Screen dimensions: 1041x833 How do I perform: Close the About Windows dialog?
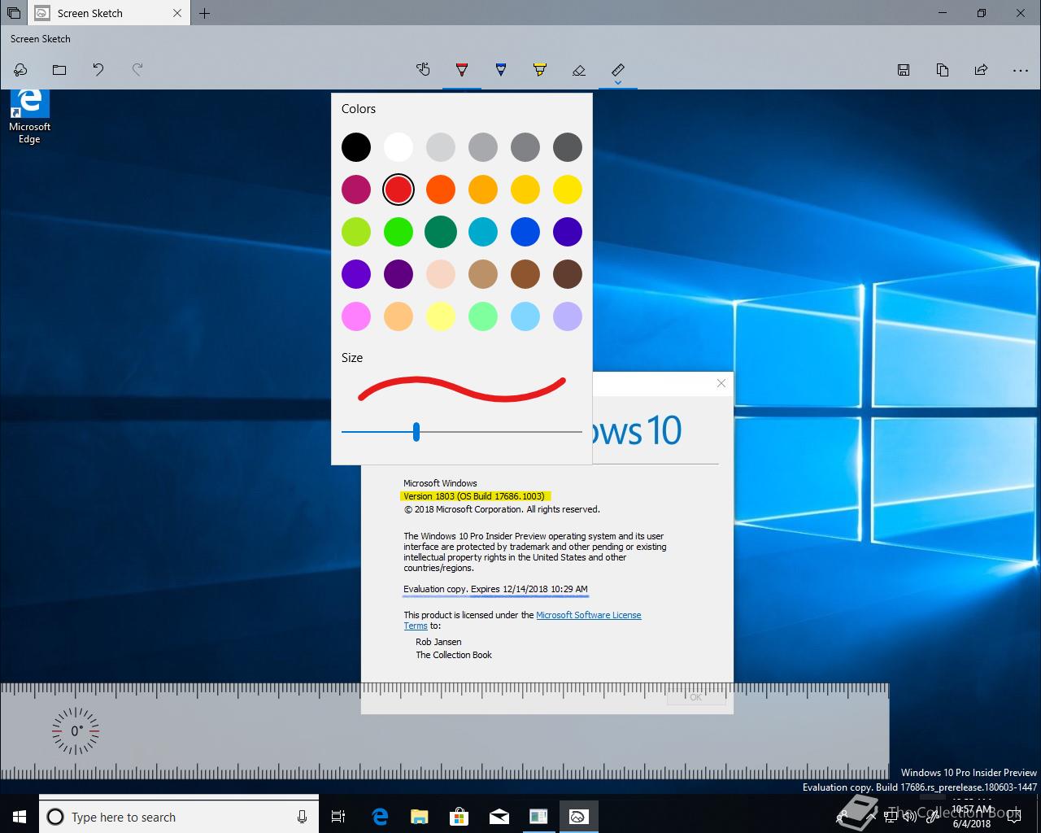[721, 383]
